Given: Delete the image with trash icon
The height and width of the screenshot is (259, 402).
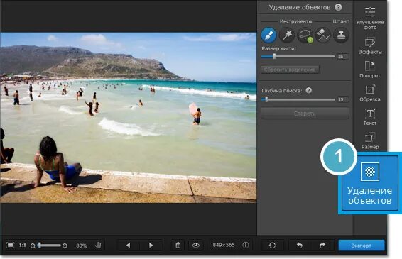Looking at the screenshot, I should point(178,246).
